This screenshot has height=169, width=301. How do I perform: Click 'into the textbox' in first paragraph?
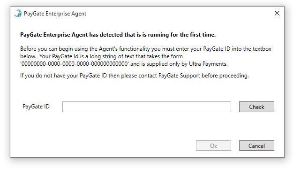tap(251, 49)
